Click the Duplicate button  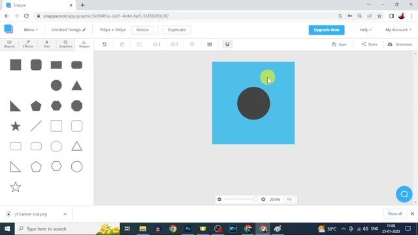click(176, 30)
